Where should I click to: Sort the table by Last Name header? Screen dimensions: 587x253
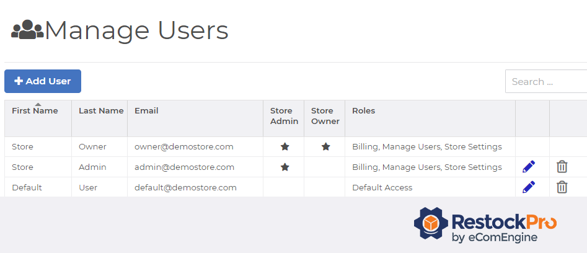click(101, 111)
